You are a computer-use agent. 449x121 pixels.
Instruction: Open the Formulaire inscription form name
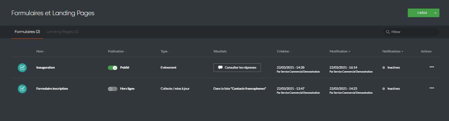coord(52,89)
